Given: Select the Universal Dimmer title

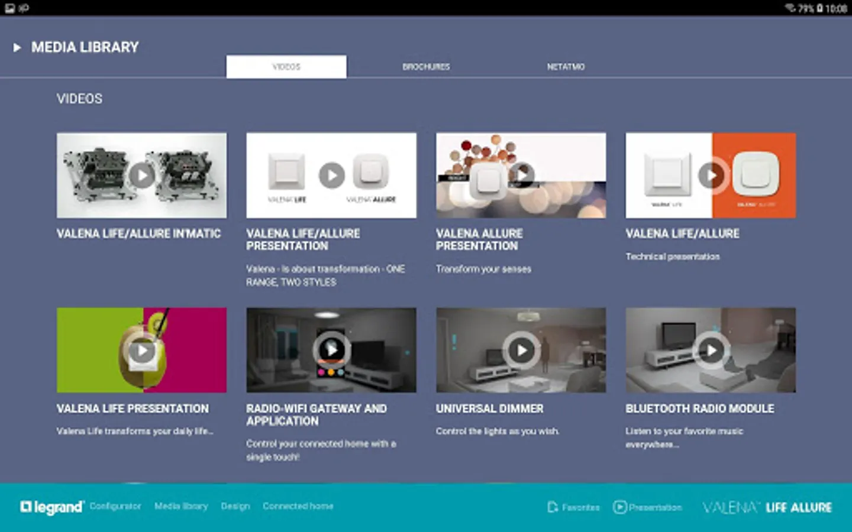Looking at the screenshot, I should tap(490, 409).
